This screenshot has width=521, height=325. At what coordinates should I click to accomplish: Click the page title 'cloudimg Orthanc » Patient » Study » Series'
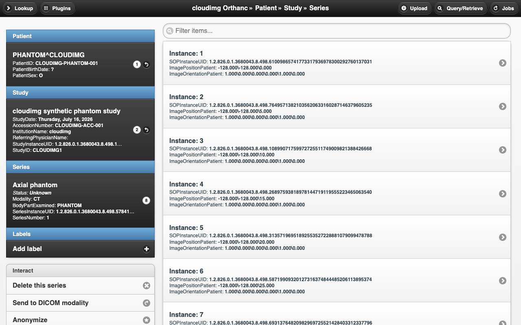(260, 8)
